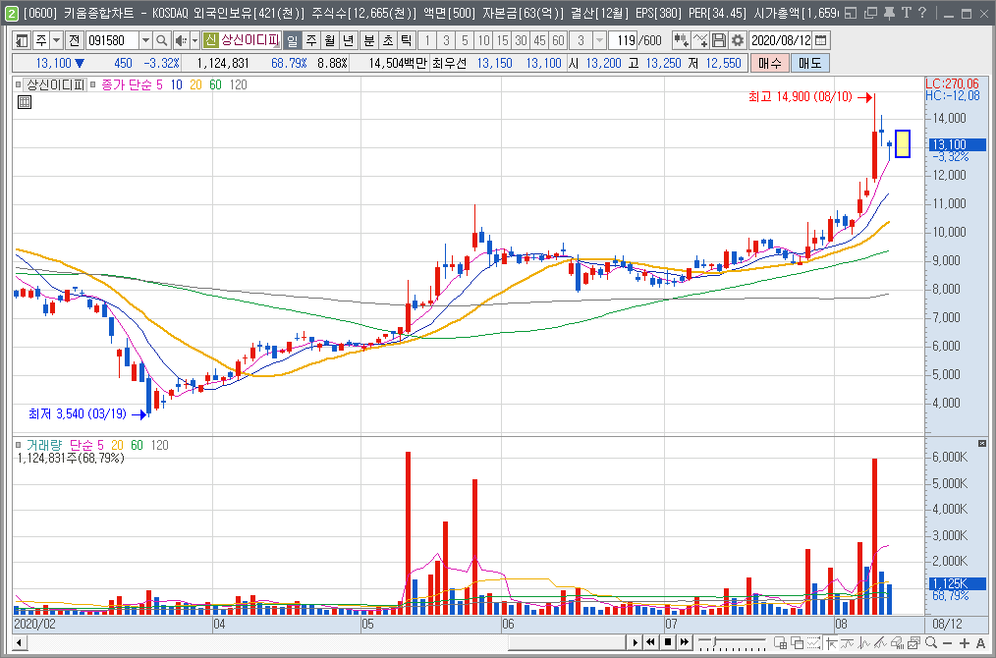Click the 매수 buy button
This screenshot has width=996, height=658.
tap(770, 63)
